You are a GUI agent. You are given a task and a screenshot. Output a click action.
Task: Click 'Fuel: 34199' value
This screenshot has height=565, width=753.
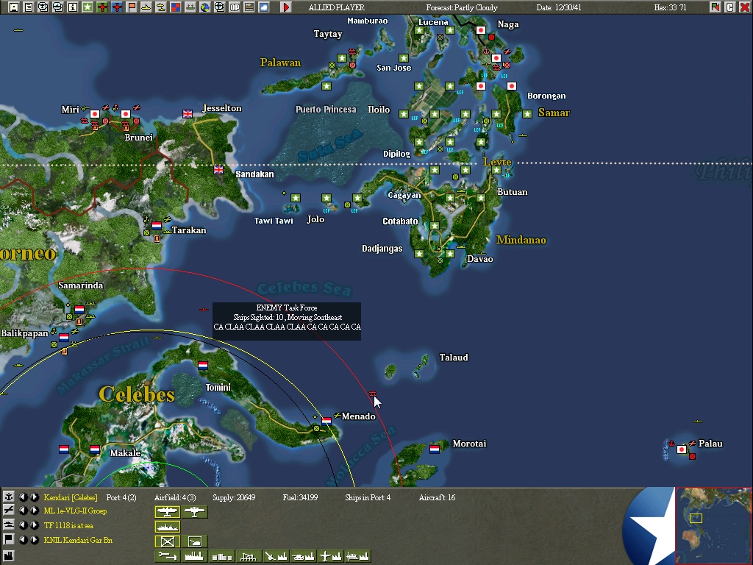click(x=300, y=497)
